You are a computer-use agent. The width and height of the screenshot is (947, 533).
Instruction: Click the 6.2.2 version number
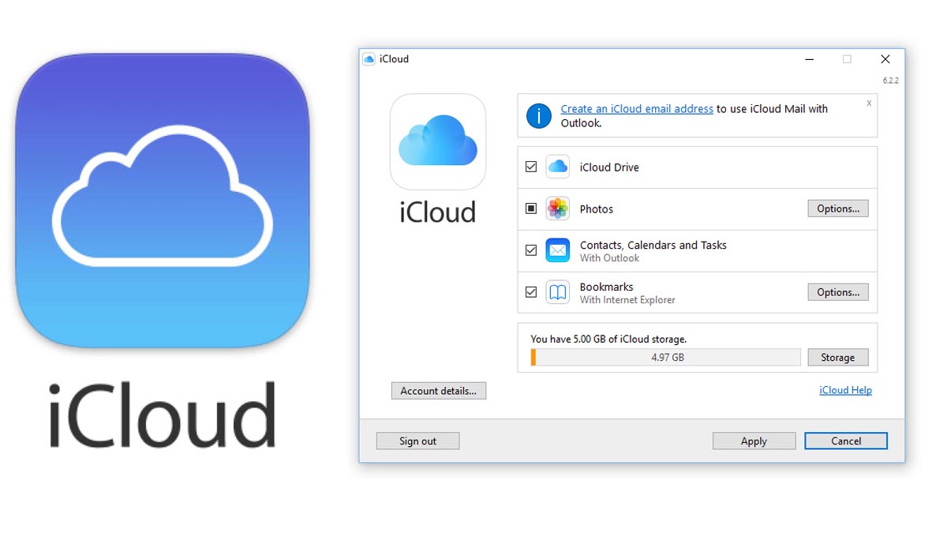(890, 81)
